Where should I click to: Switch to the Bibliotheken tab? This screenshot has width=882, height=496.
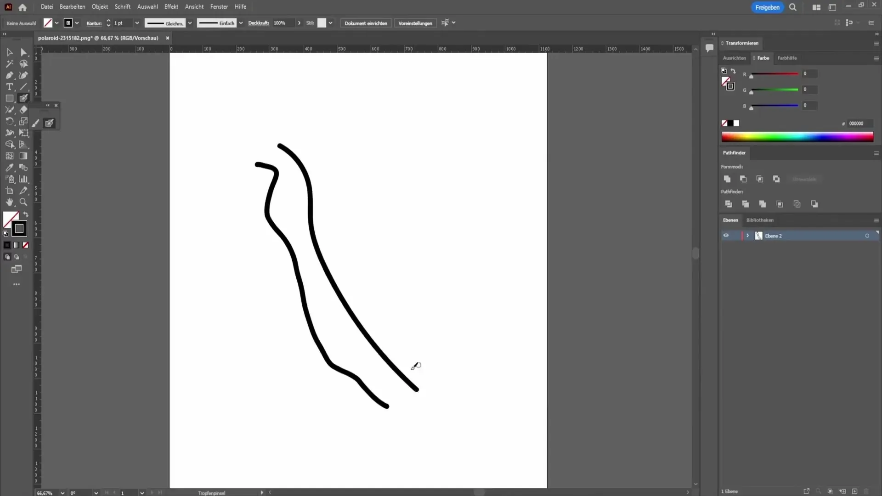coord(760,220)
